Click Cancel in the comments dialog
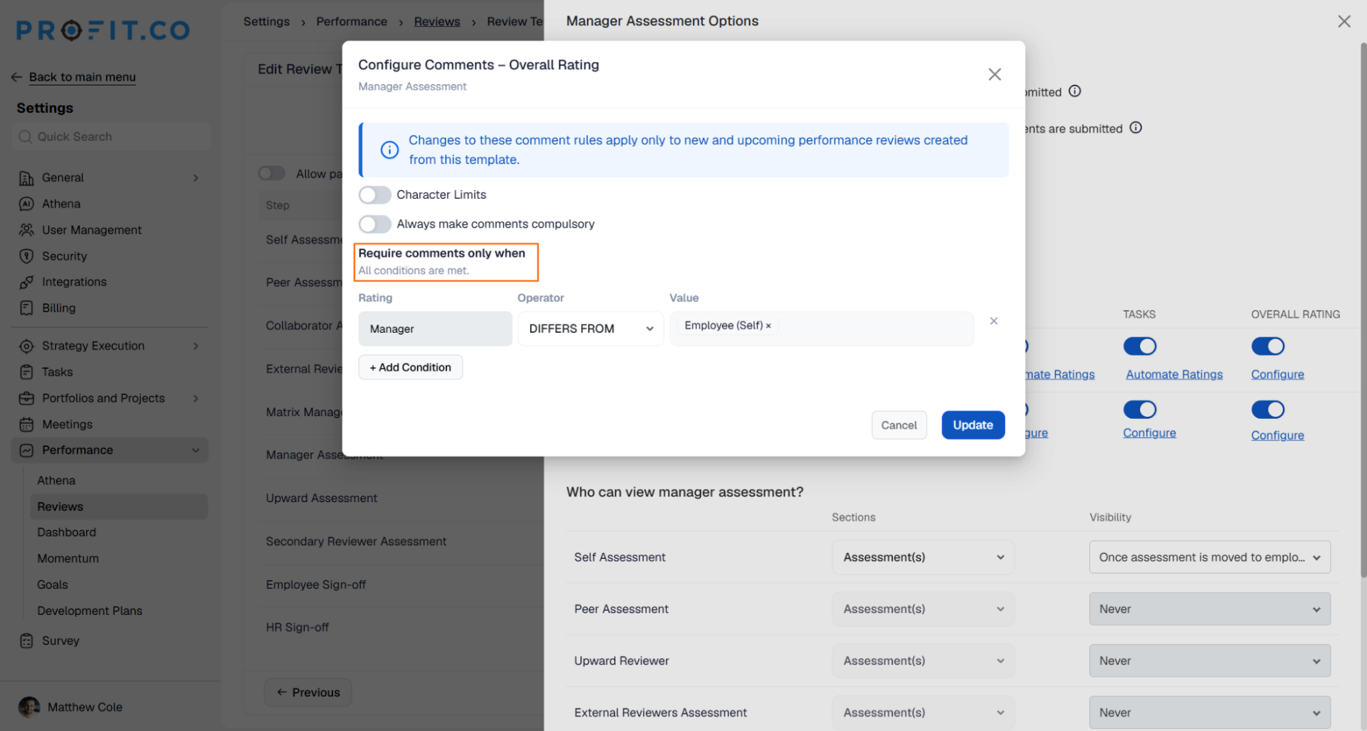This screenshot has height=731, width=1367. click(x=899, y=425)
